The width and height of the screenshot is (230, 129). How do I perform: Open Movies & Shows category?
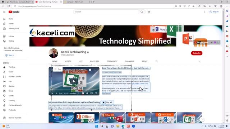14,77
